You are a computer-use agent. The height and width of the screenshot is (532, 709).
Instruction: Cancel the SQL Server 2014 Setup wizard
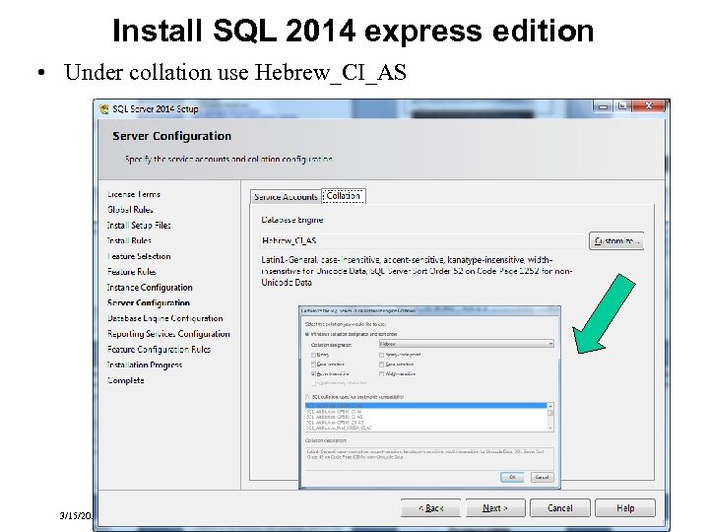[559, 508]
